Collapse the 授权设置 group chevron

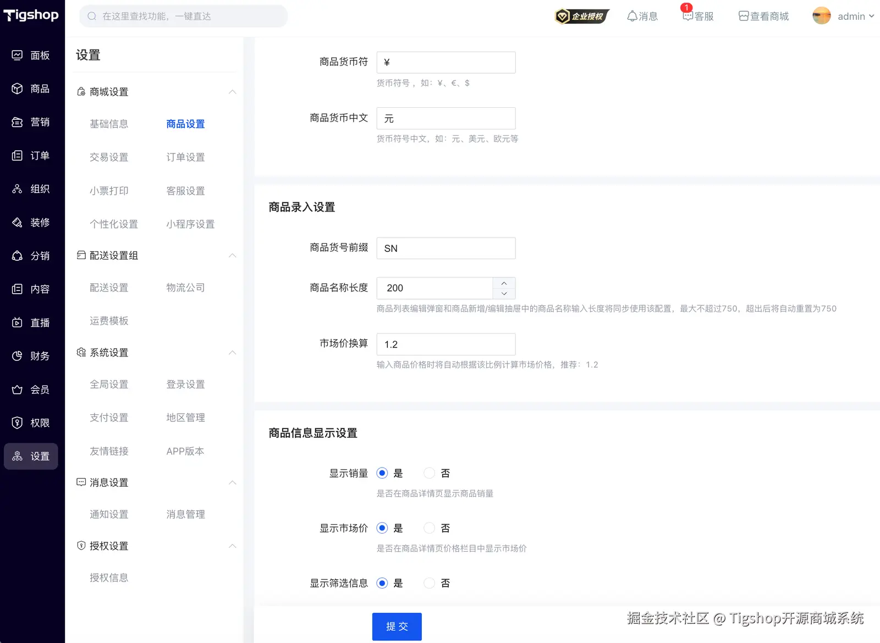pyautogui.click(x=233, y=546)
